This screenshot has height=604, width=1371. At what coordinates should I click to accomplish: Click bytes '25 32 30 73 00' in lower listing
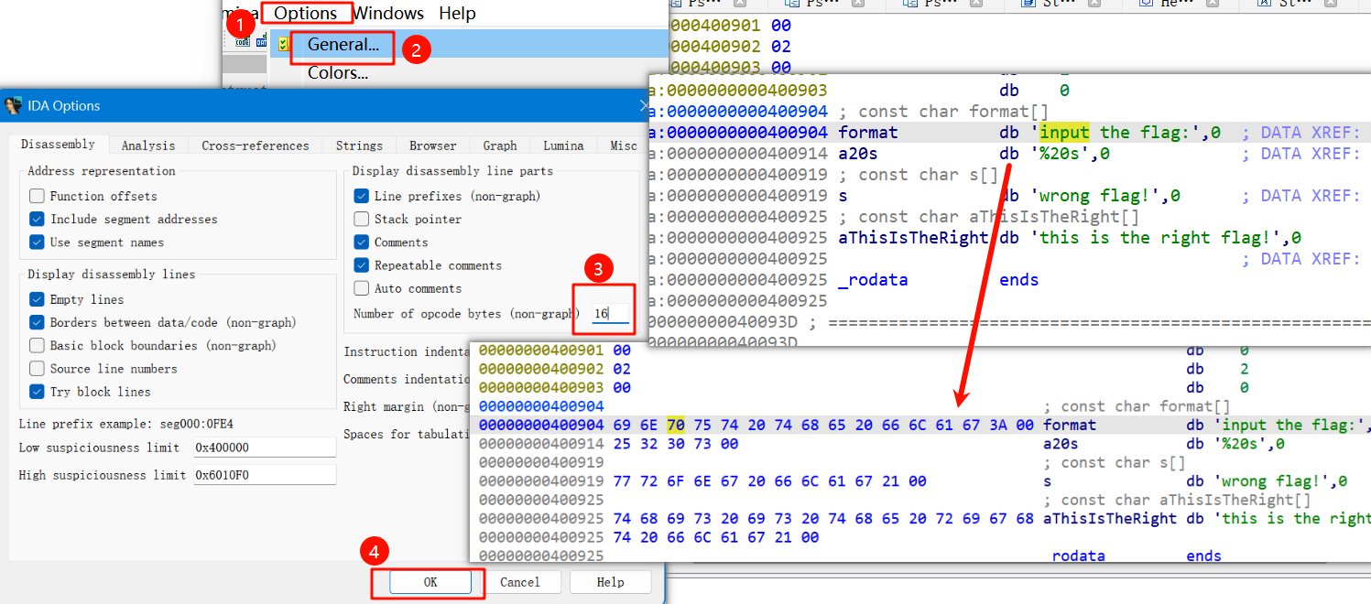point(676,444)
